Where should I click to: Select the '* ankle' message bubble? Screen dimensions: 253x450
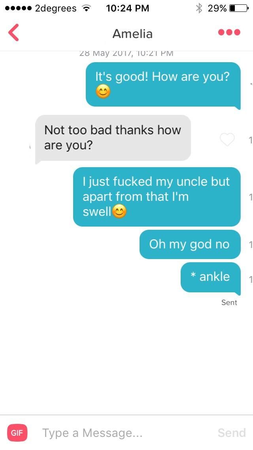[x=211, y=277]
